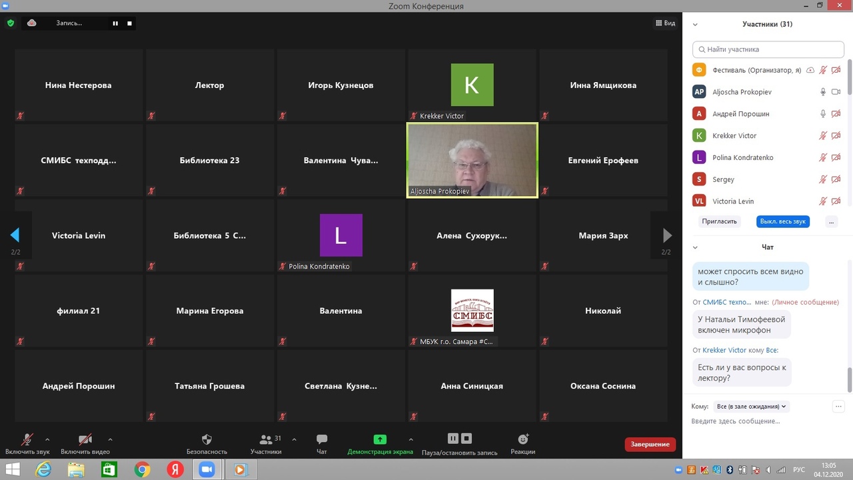This screenshot has width=853, height=480.
Task: Open the chat recipient dropdown Все
Action: (x=751, y=406)
